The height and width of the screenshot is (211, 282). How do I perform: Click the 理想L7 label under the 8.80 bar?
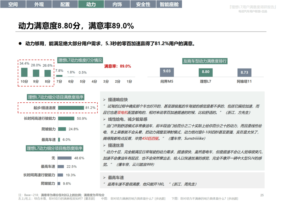tap(205, 82)
